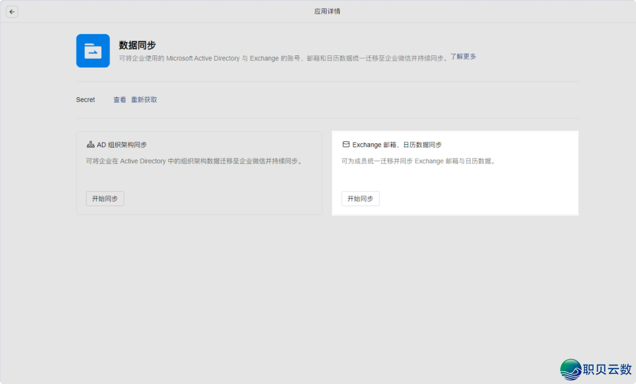
Task: Click 查看 to reveal the Secret
Action: click(120, 100)
